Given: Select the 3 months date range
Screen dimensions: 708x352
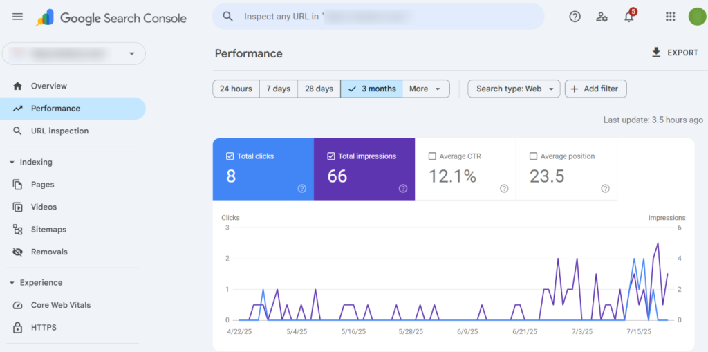Looking at the screenshot, I should pos(371,89).
